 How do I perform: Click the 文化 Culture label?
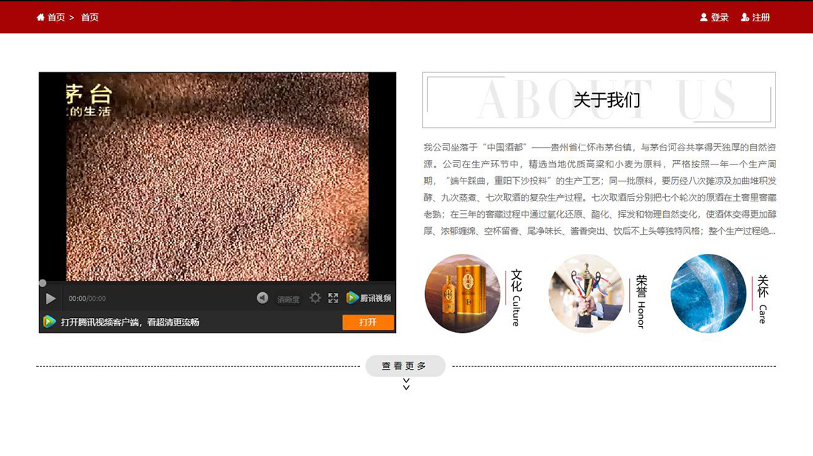516,297
